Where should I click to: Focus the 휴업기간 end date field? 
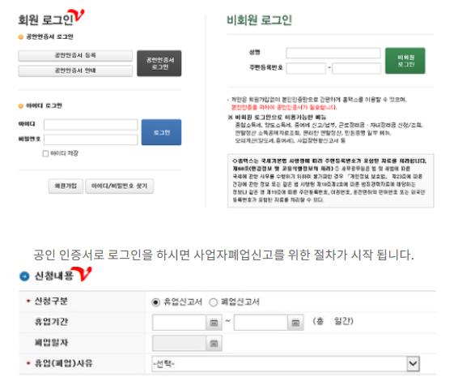(x=261, y=323)
